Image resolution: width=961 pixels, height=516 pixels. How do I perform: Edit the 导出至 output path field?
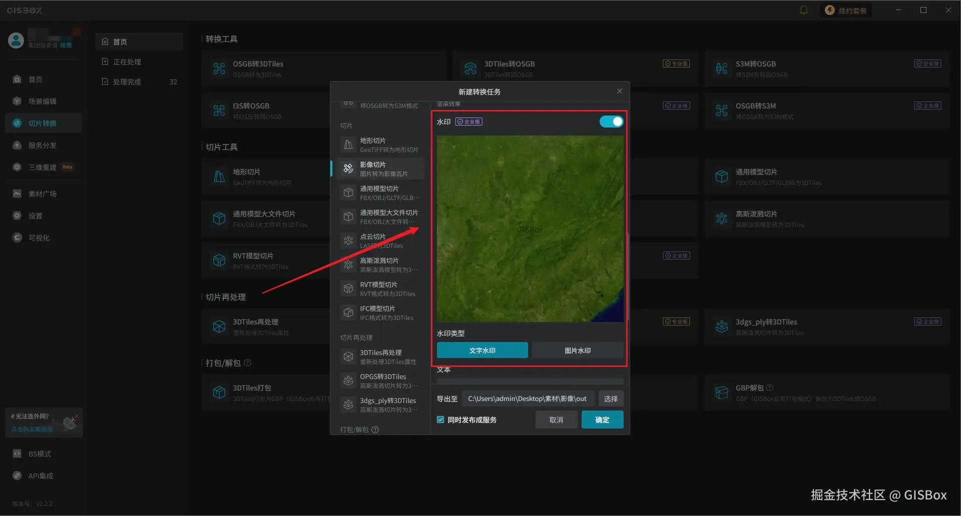(x=528, y=399)
